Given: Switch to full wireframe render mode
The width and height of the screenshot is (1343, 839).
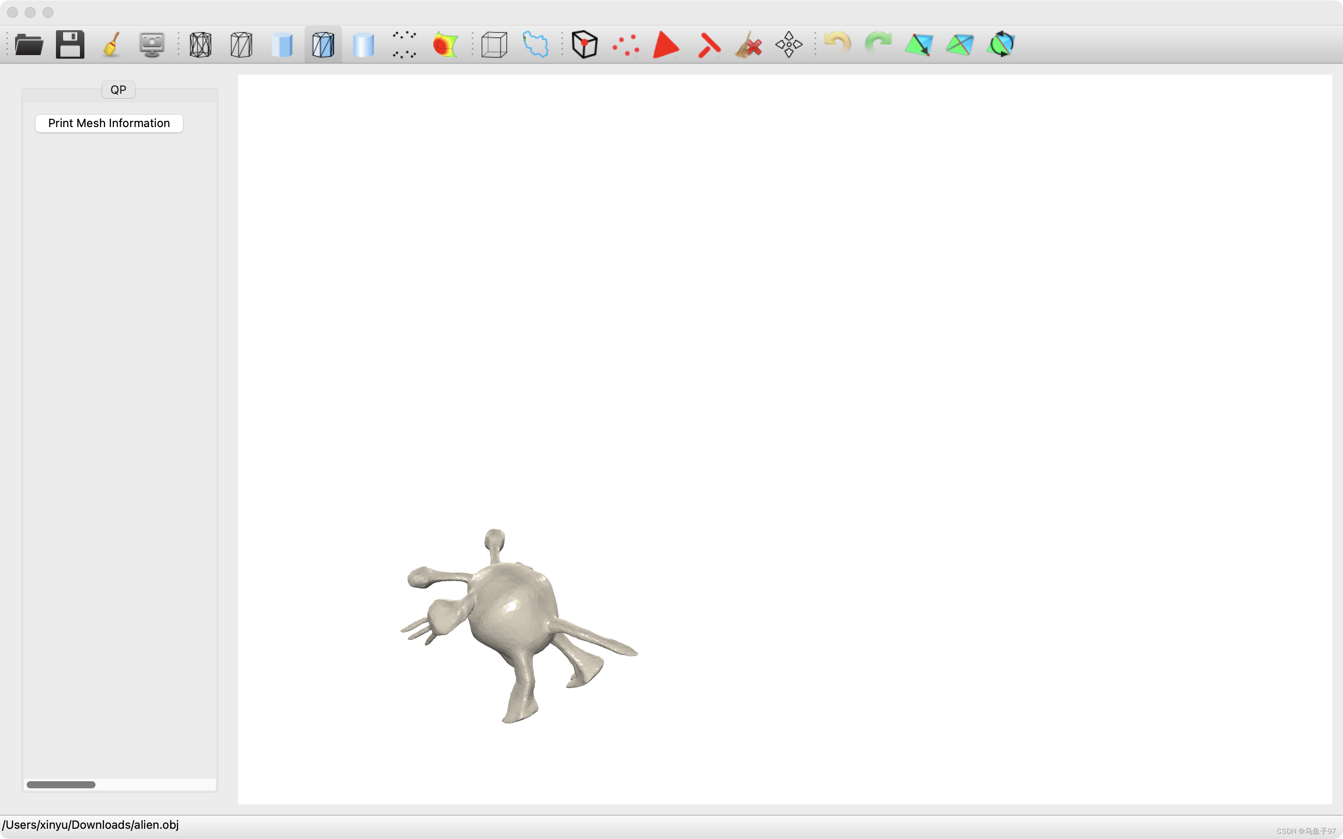Looking at the screenshot, I should click(200, 44).
